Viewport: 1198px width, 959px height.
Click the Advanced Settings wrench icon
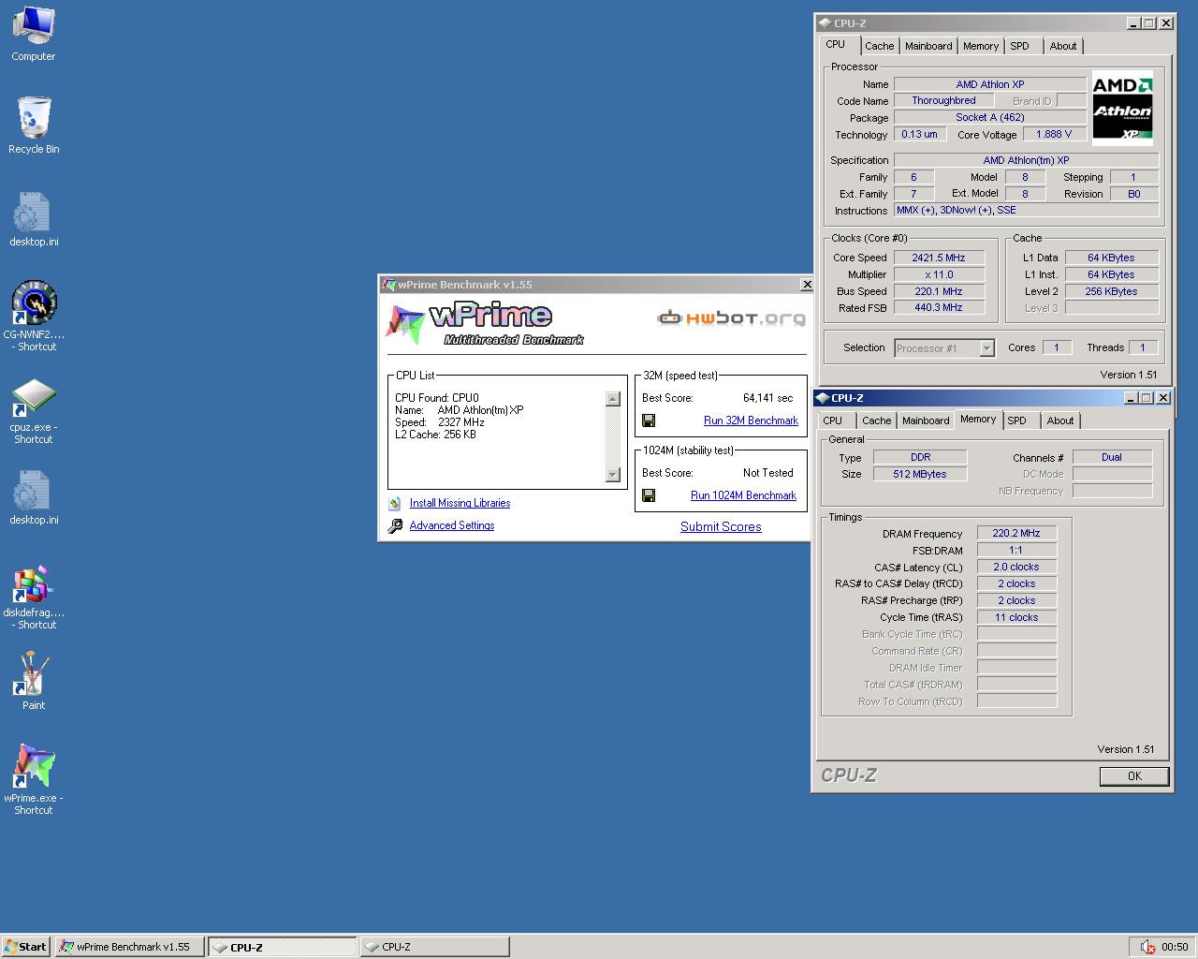[x=395, y=525]
